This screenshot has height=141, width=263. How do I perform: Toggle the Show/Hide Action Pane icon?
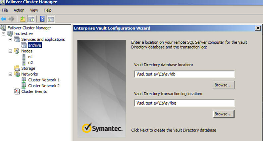point(51,19)
